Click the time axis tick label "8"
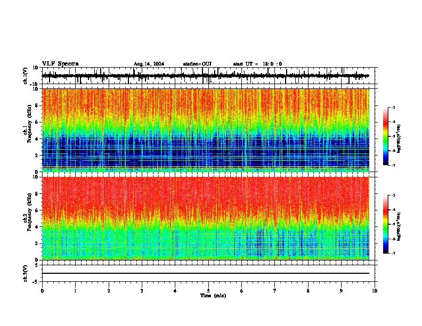 tap(308, 291)
